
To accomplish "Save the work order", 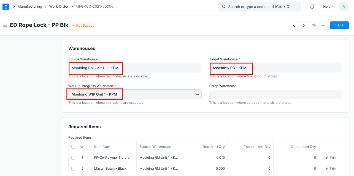I will point(339,25).
